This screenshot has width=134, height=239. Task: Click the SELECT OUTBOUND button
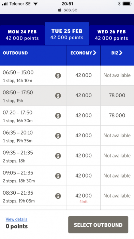tap(98, 225)
